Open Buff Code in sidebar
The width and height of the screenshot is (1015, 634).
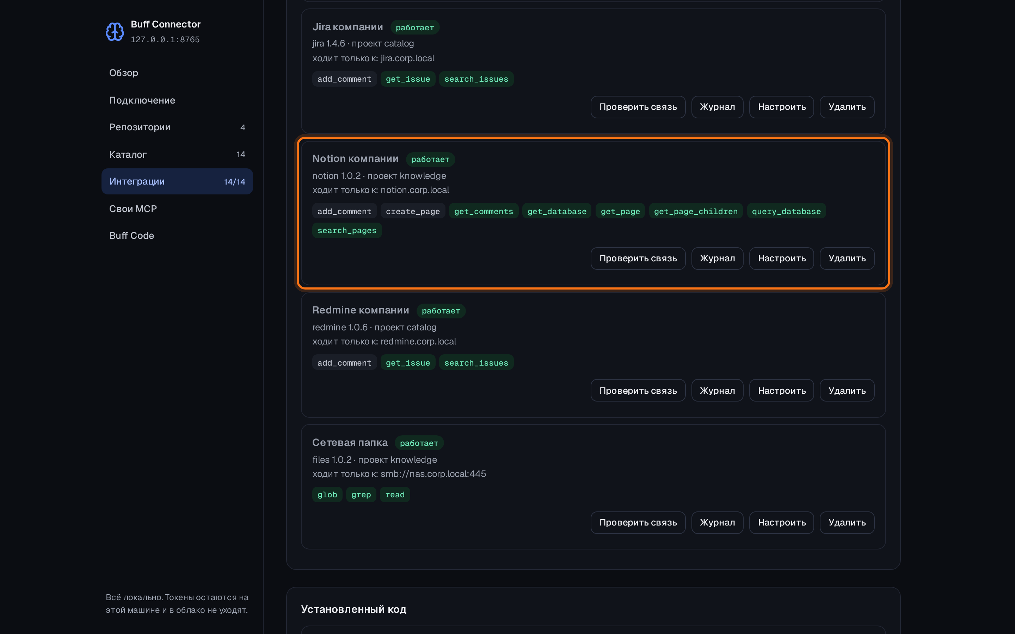pos(177,236)
